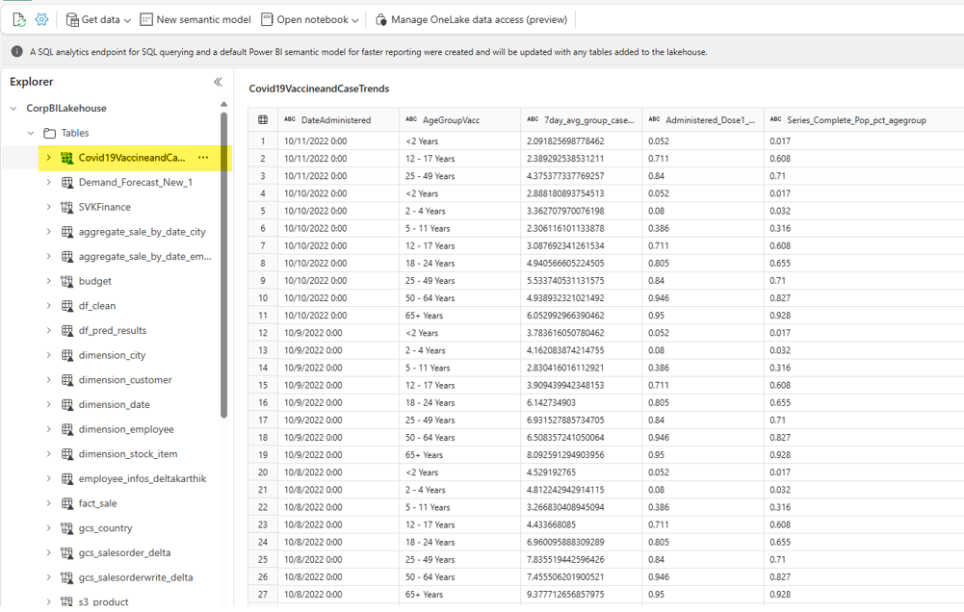The image size is (964, 612).
Task: Click the employee_infos_deltakarthik table icon
Action: (x=67, y=478)
